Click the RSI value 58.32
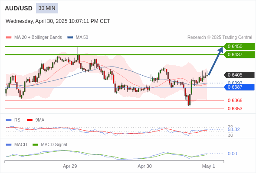The width and height of the screenshot is (256, 173). pos(233,130)
